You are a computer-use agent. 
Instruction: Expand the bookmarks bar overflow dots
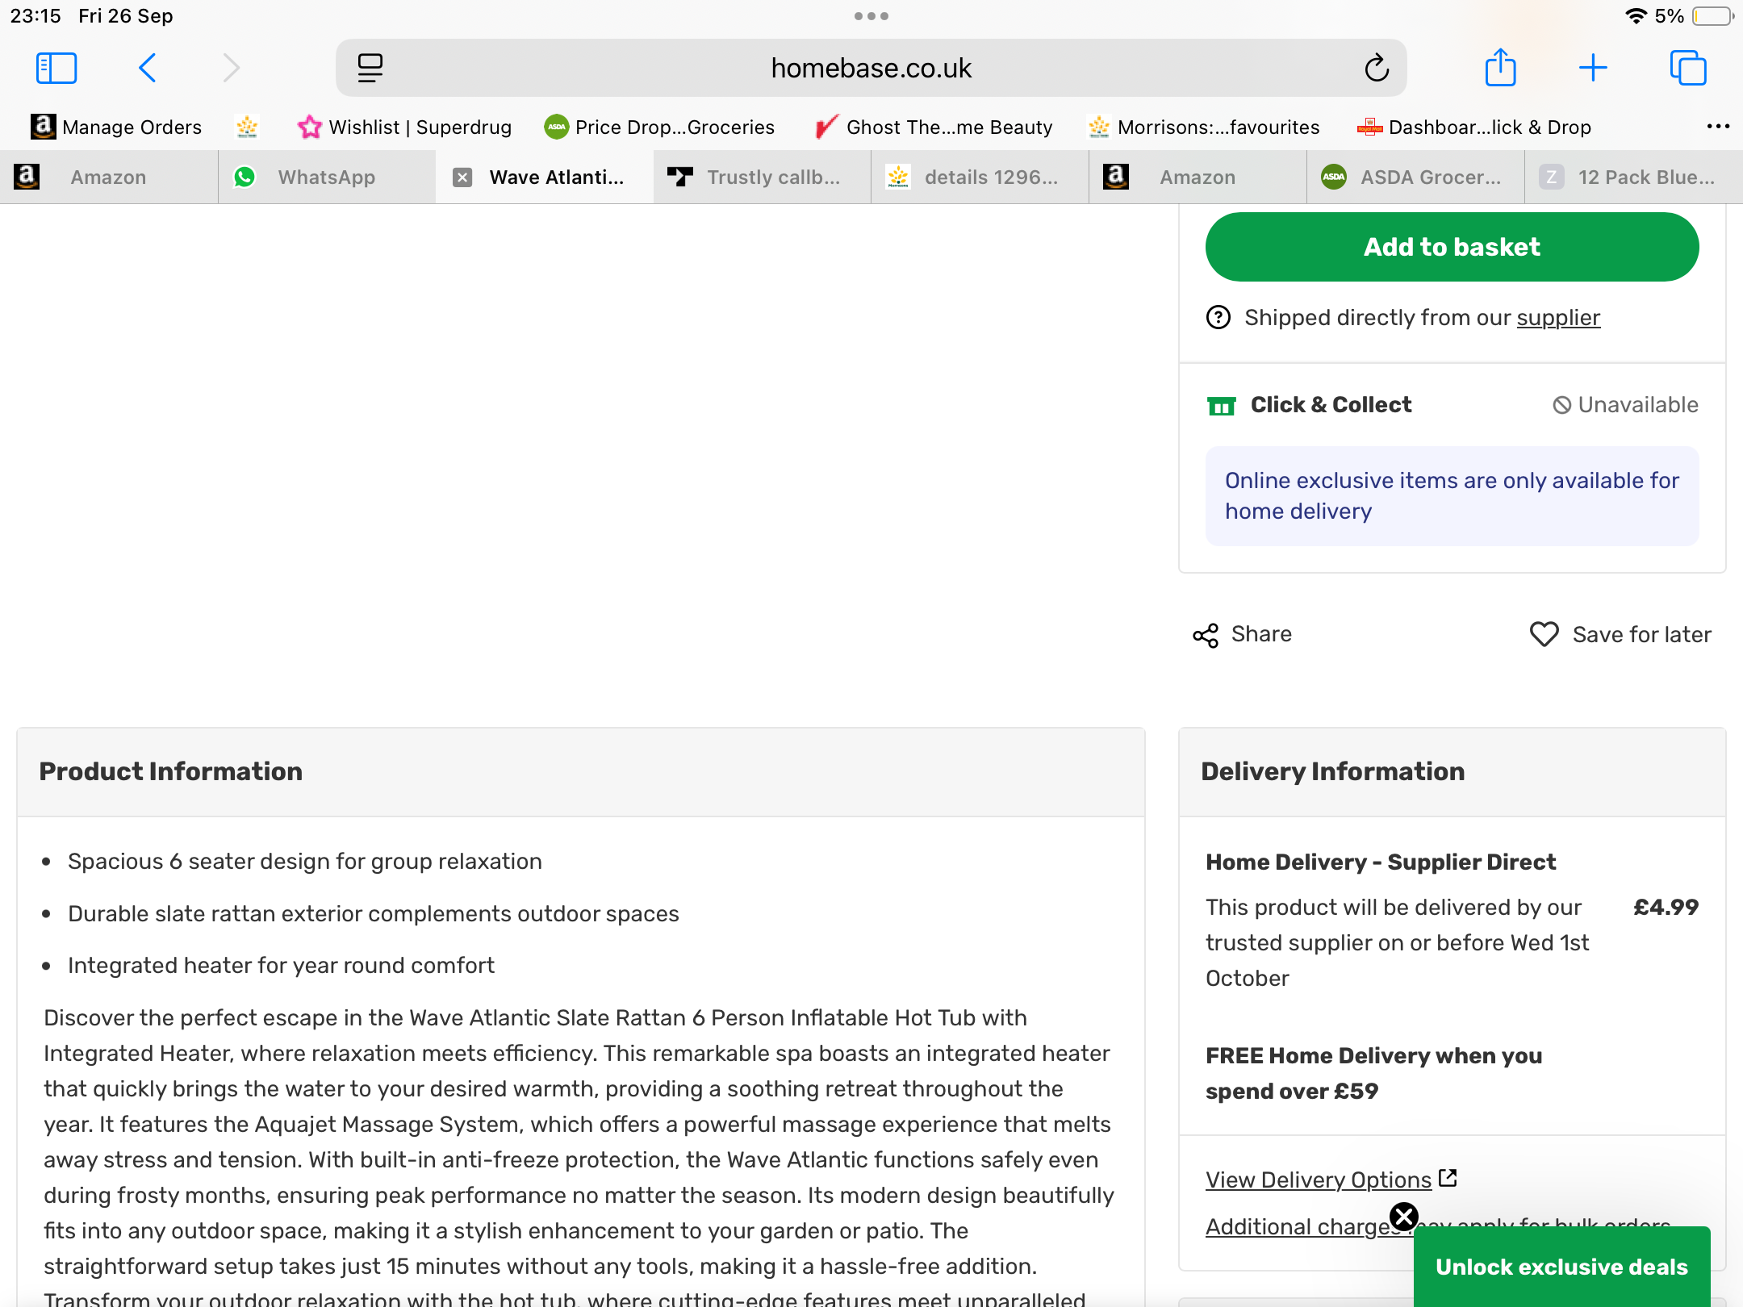(1718, 127)
